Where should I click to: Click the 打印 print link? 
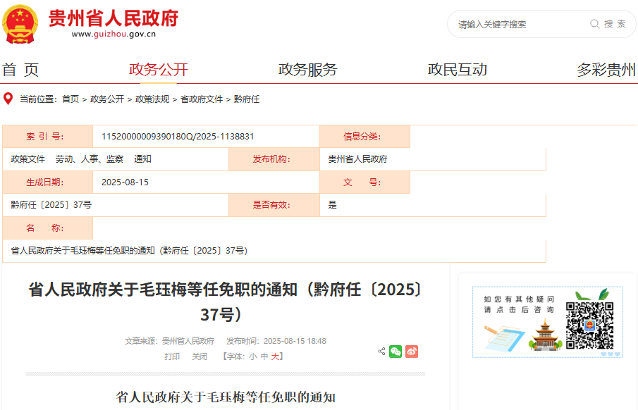click(x=172, y=356)
